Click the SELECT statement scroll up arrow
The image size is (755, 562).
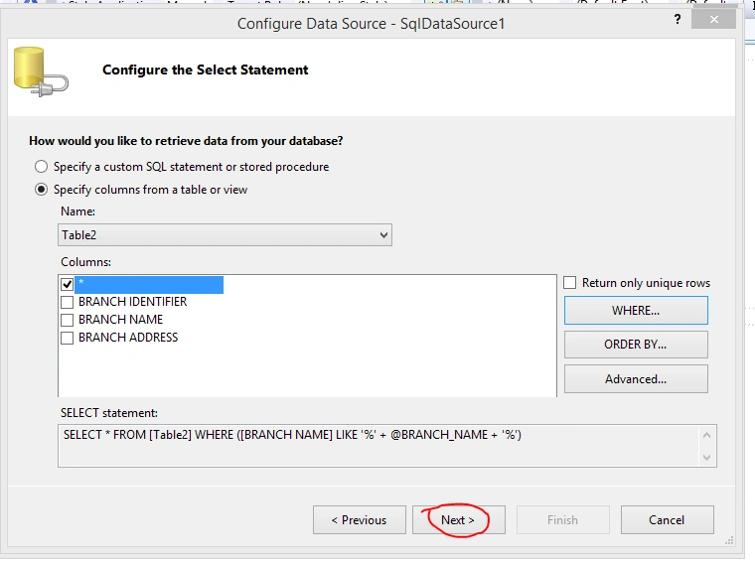(707, 436)
